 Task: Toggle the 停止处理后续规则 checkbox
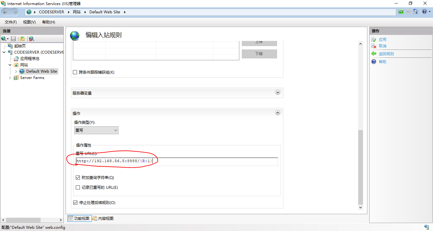click(x=75, y=203)
